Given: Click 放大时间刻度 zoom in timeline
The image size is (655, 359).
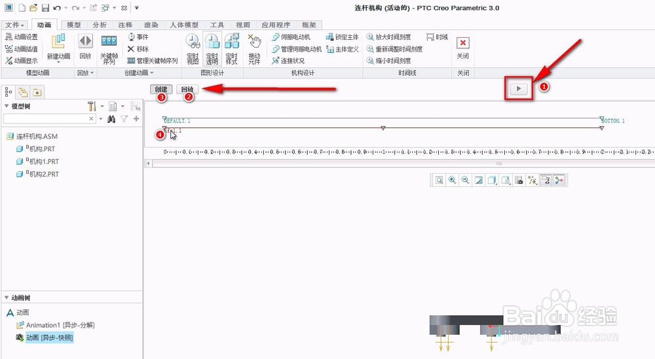Looking at the screenshot, I should [x=389, y=37].
